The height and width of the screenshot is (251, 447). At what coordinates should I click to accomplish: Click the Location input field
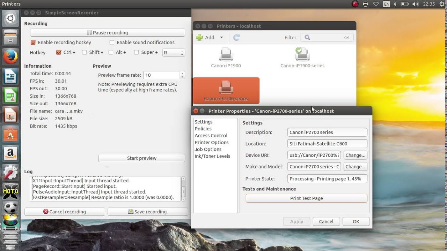pos(327,144)
